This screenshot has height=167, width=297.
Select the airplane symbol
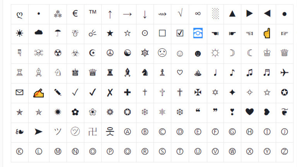tap(284, 72)
